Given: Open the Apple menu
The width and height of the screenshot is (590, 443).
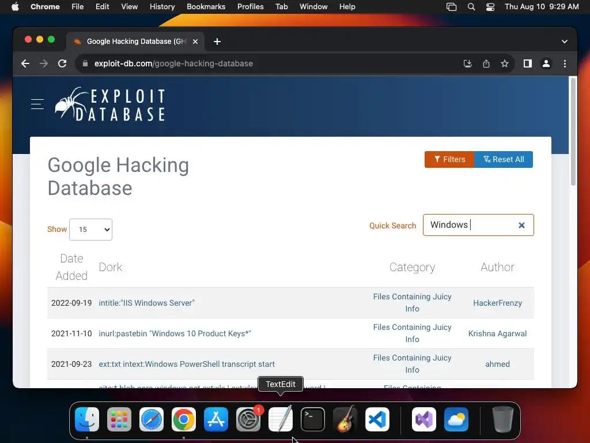Looking at the screenshot, I should 15,7.
